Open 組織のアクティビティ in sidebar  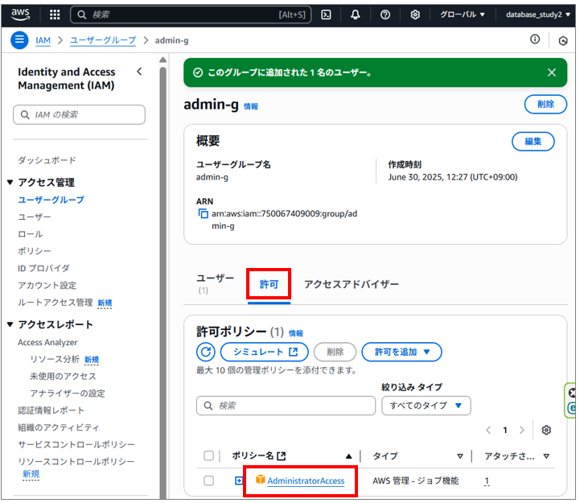click(59, 427)
